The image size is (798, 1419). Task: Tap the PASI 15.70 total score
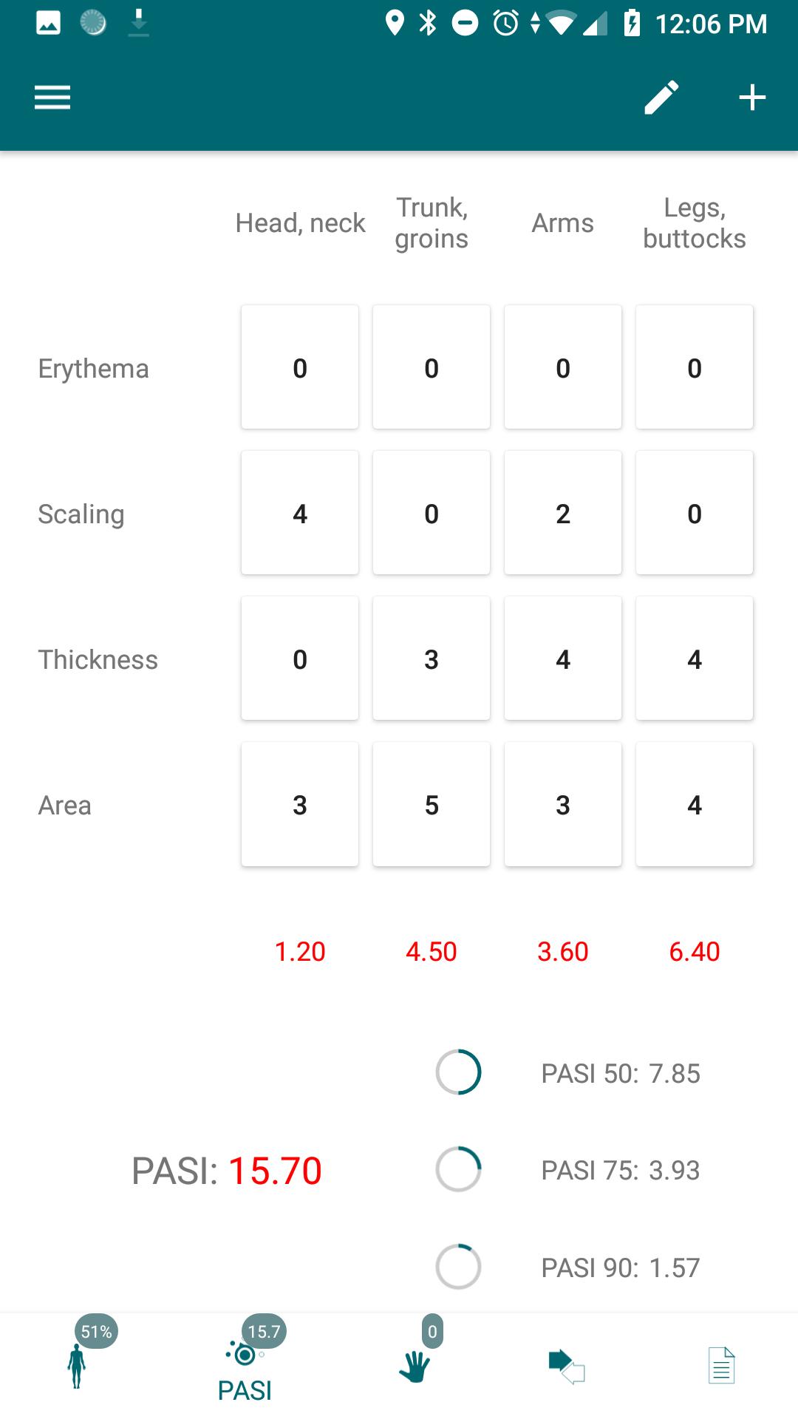tap(227, 1171)
